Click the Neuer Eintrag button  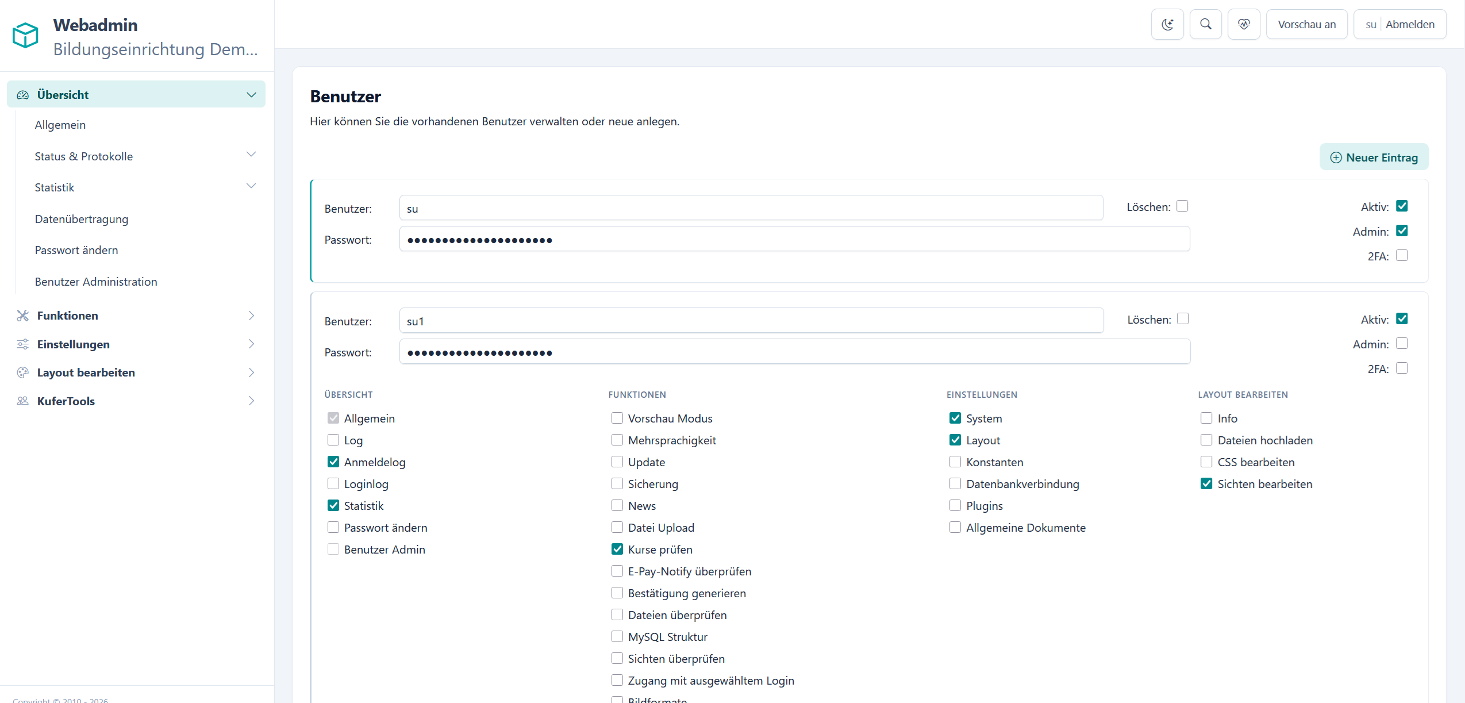coord(1374,157)
